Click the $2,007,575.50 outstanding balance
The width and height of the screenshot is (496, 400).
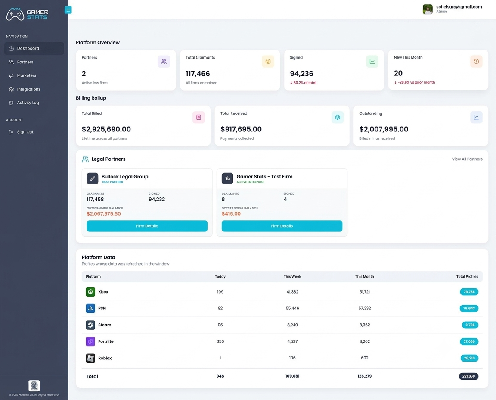104,214
